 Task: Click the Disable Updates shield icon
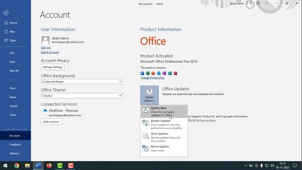[x=146, y=123]
